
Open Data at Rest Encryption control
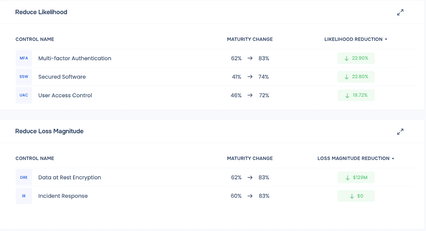(x=70, y=177)
